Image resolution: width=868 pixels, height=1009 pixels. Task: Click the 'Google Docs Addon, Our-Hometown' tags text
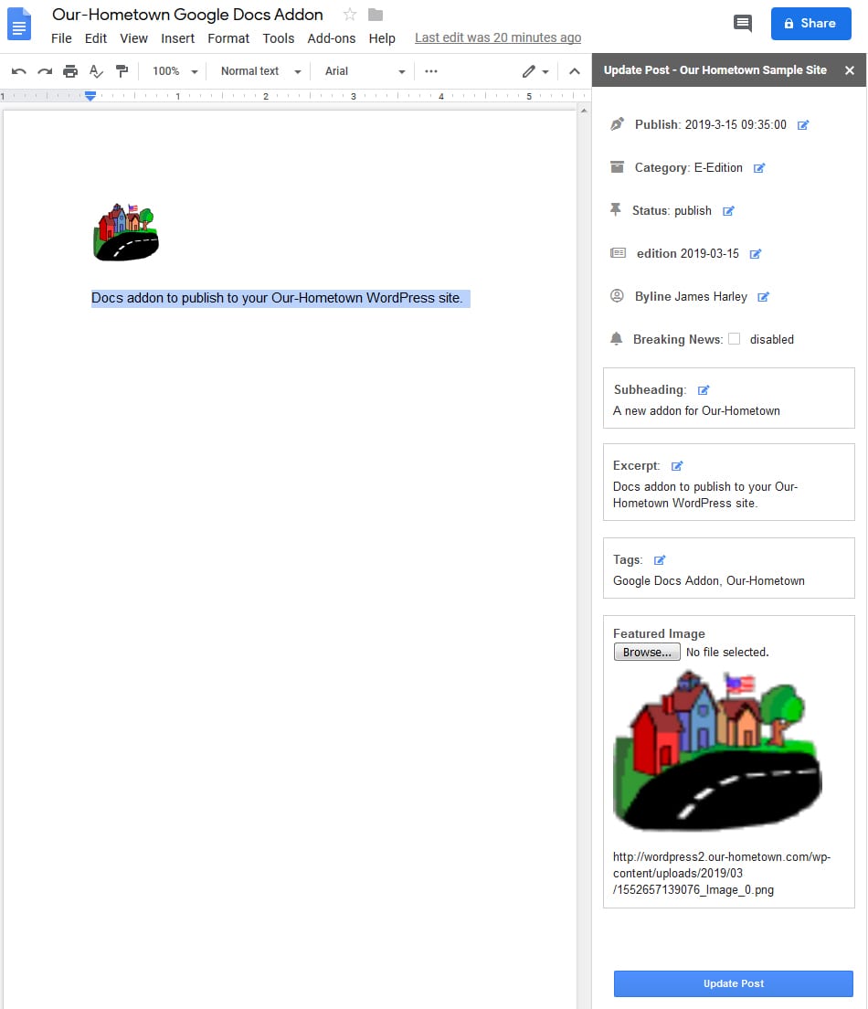tap(708, 580)
